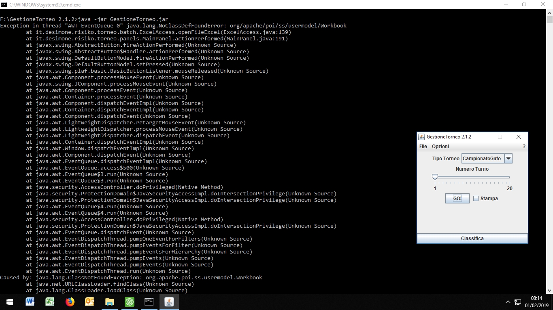Viewport: 553px width, 310px height.
Task: Switch to the cmd.exe taskbar icon
Action: point(149,302)
